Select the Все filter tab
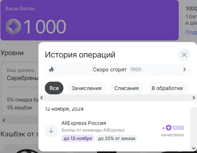Viewport: 197px width, 153px height. click(x=54, y=88)
